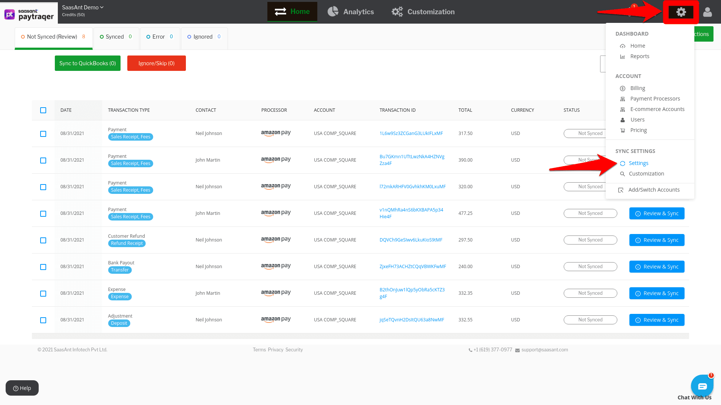Screen dimensions: 721x405
Task: Click Review & Sync for Bank Payout row
Action: click(657, 267)
